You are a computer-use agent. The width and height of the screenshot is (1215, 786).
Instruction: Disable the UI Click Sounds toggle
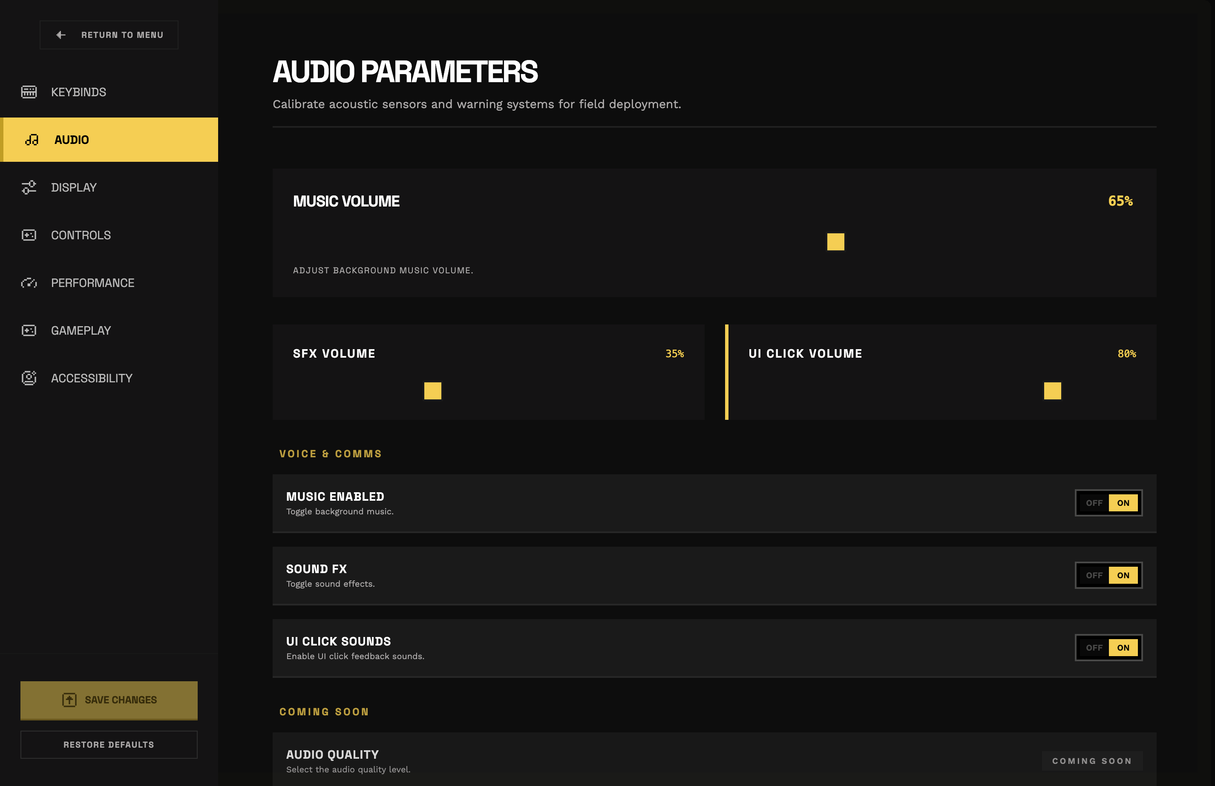pos(1094,648)
